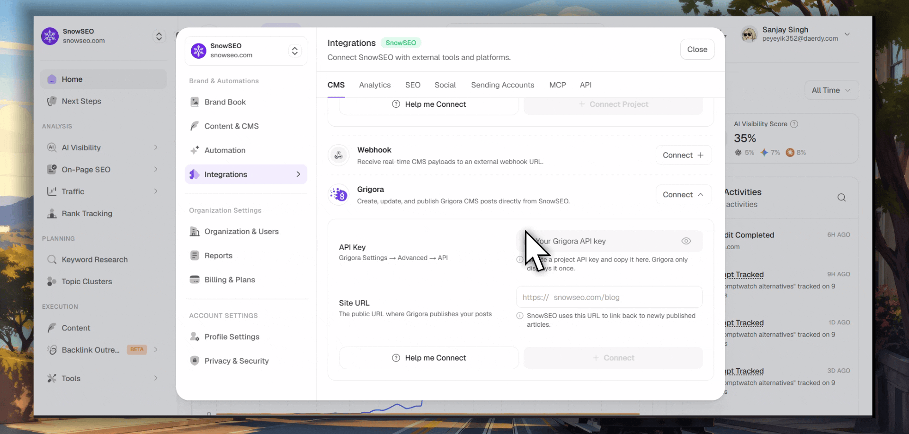This screenshot has height=434, width=909.
Task: Open Organization & Users settings
Action: [246, 232]
